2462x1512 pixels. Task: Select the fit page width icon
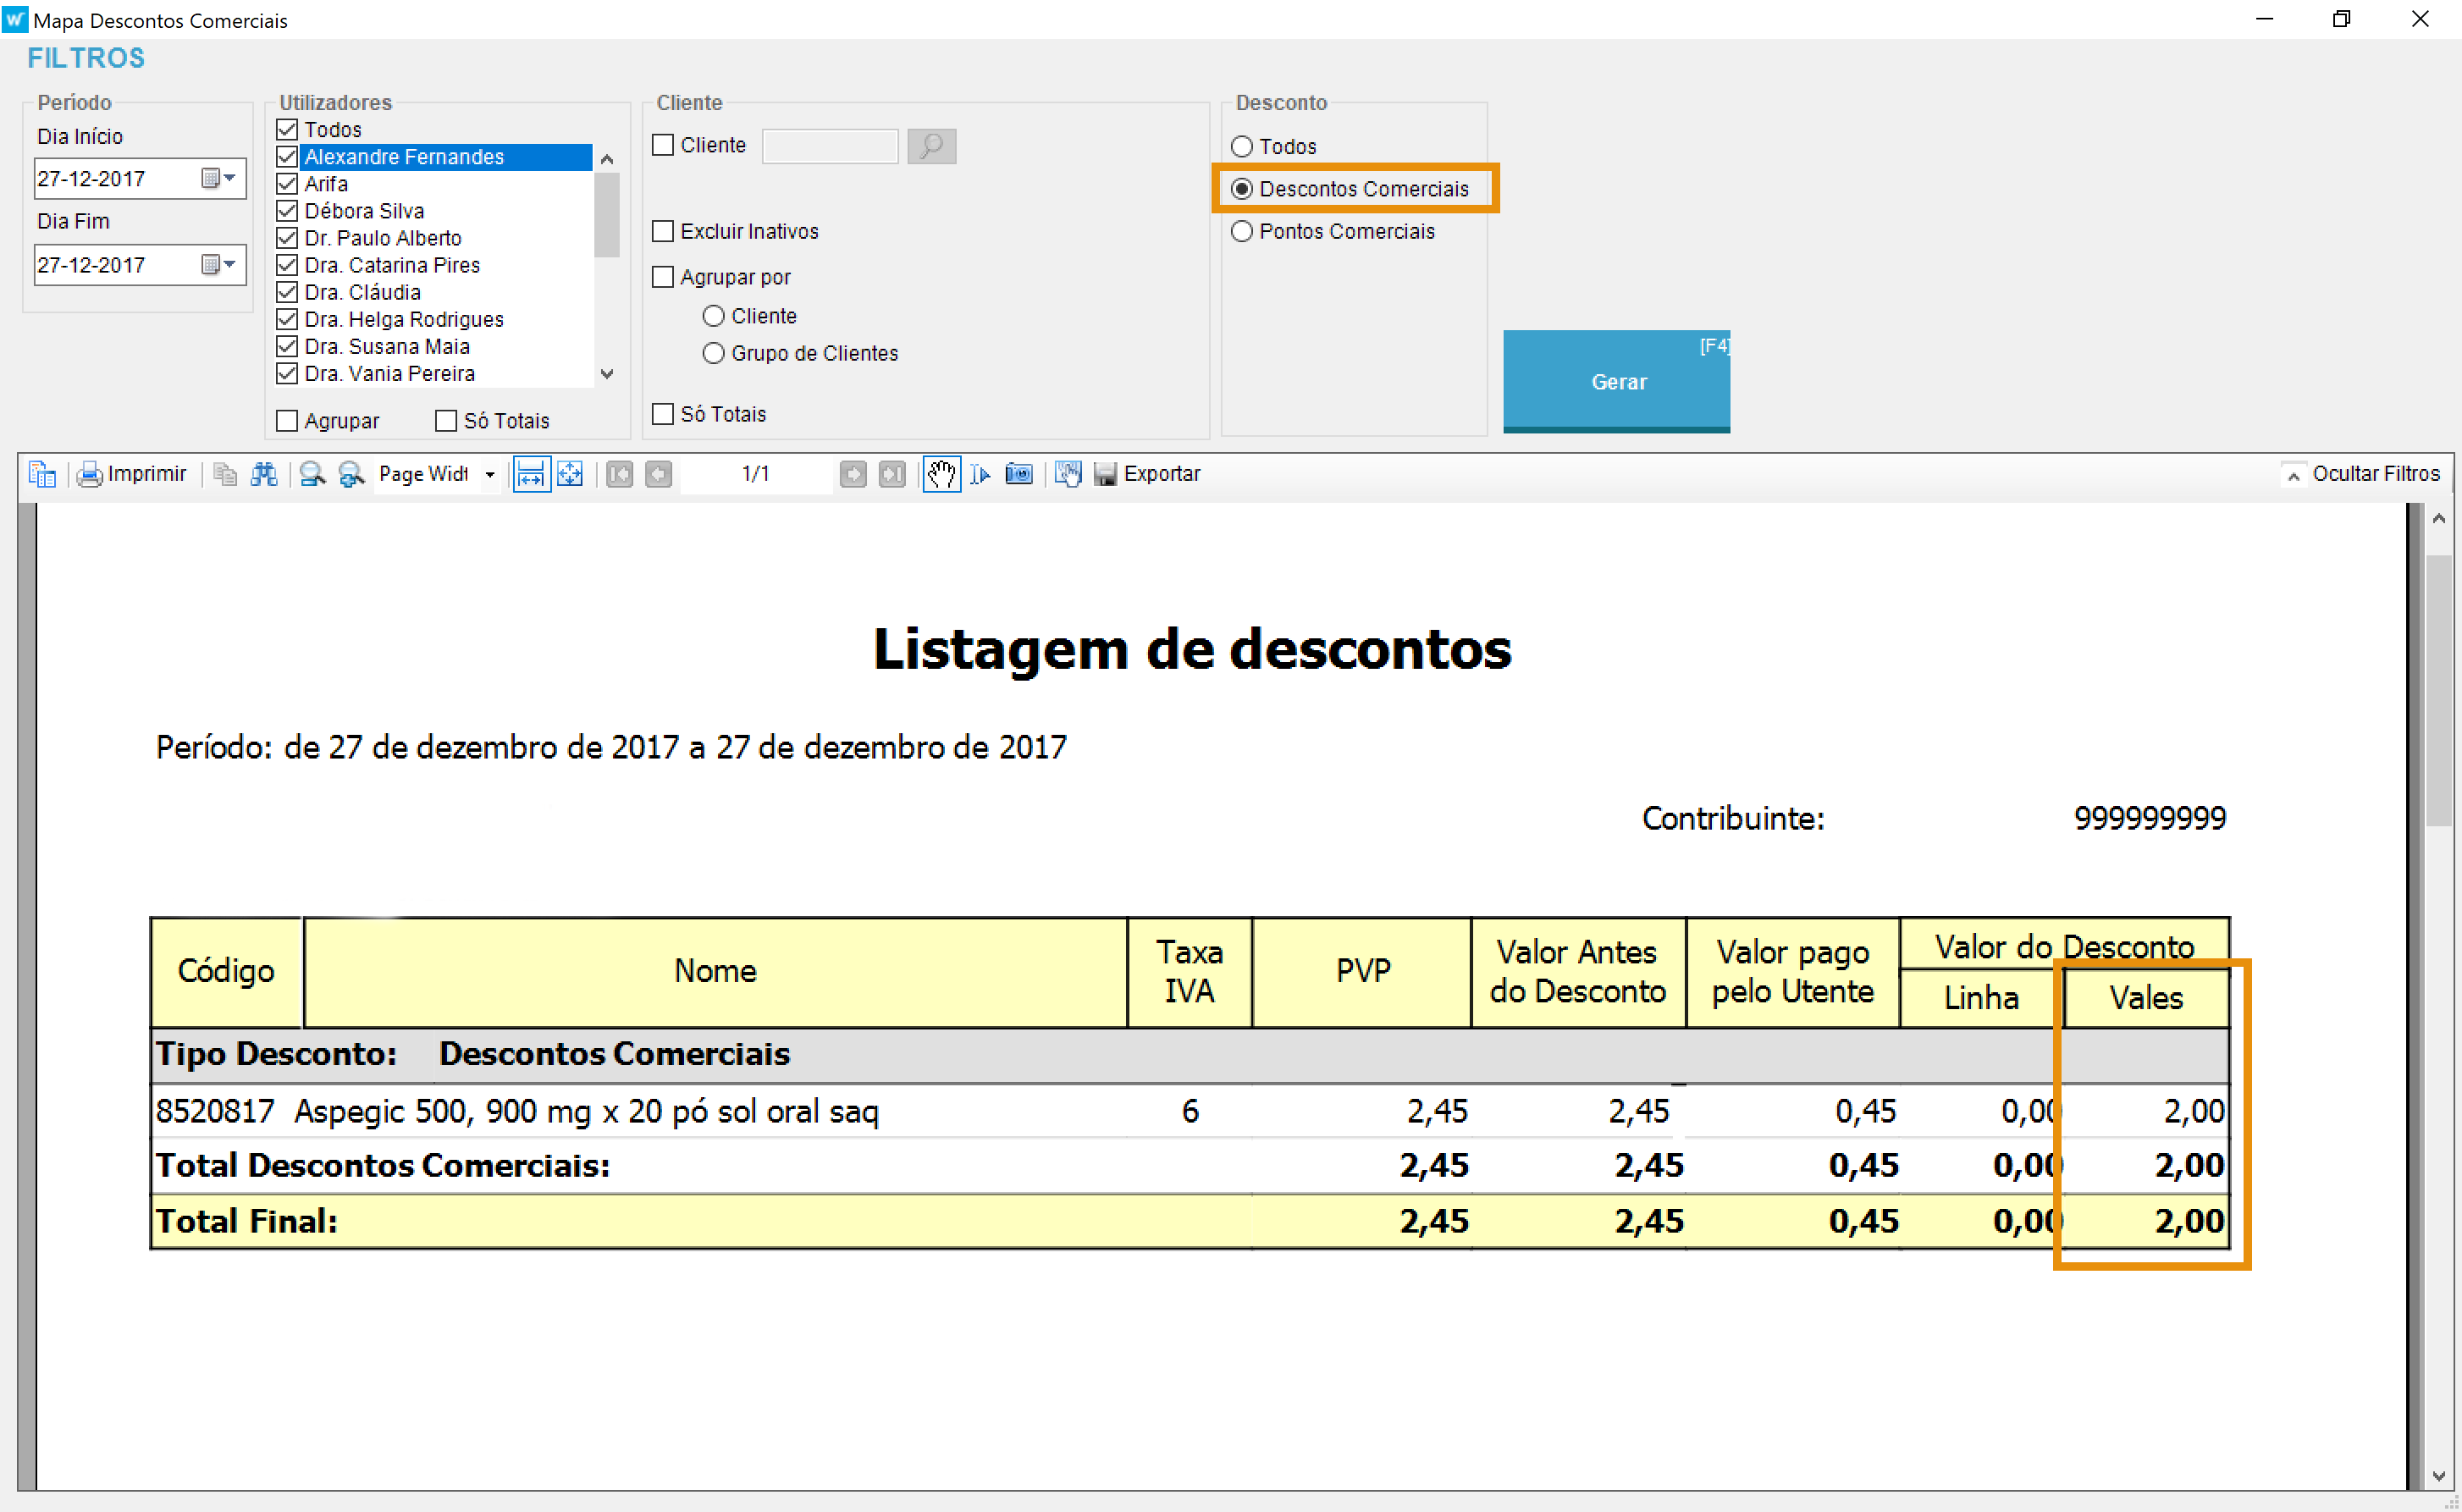(531, 474)
